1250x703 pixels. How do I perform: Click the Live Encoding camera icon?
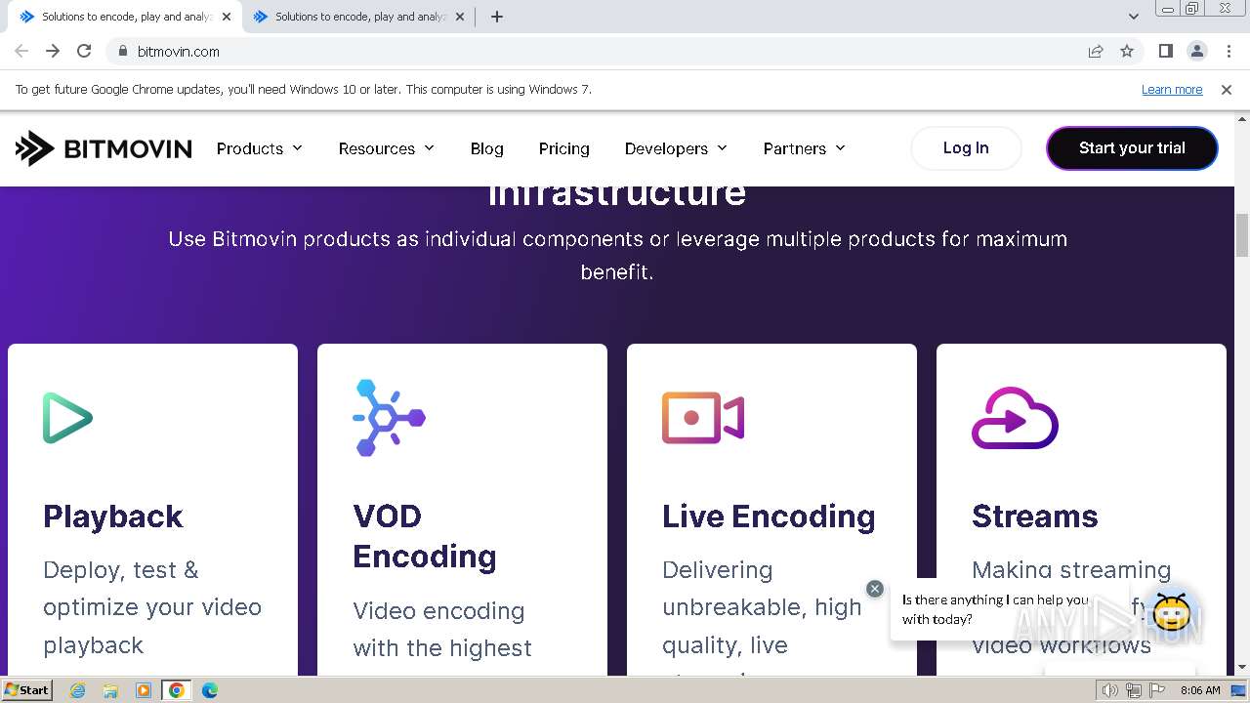click(703, 418)
